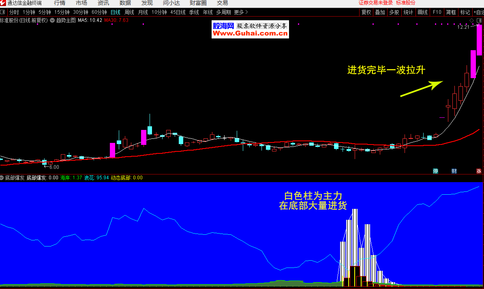
Task: Switch to the 周线 period tab
Action: click(129, 12)
